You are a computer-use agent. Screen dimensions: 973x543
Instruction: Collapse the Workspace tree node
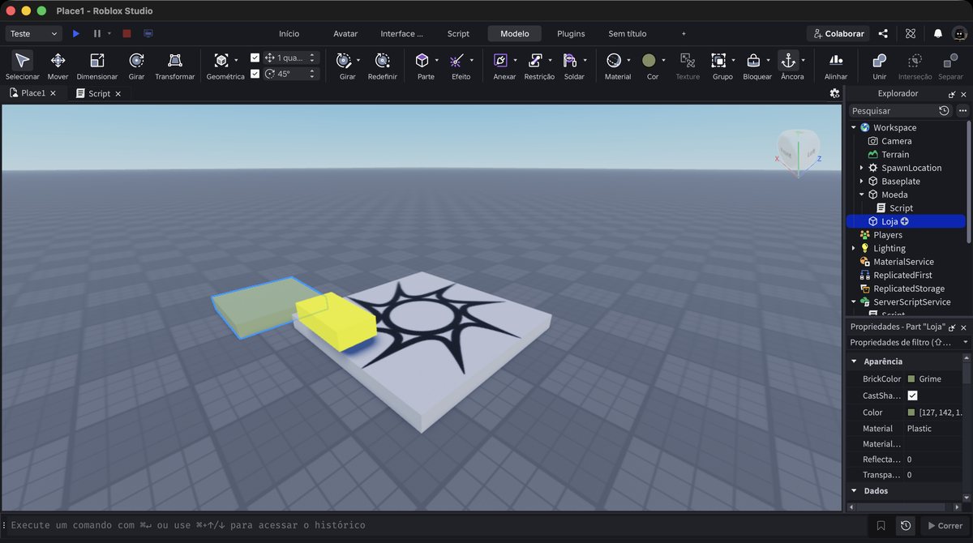(x=853, y=127)
